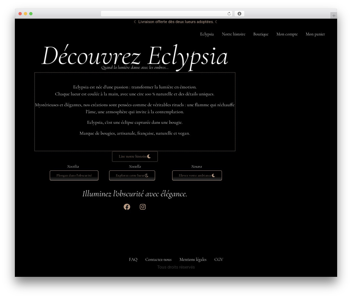Open the Contactez-nous footer link
Screen dimensions: 352x298
tap(158, 260)
